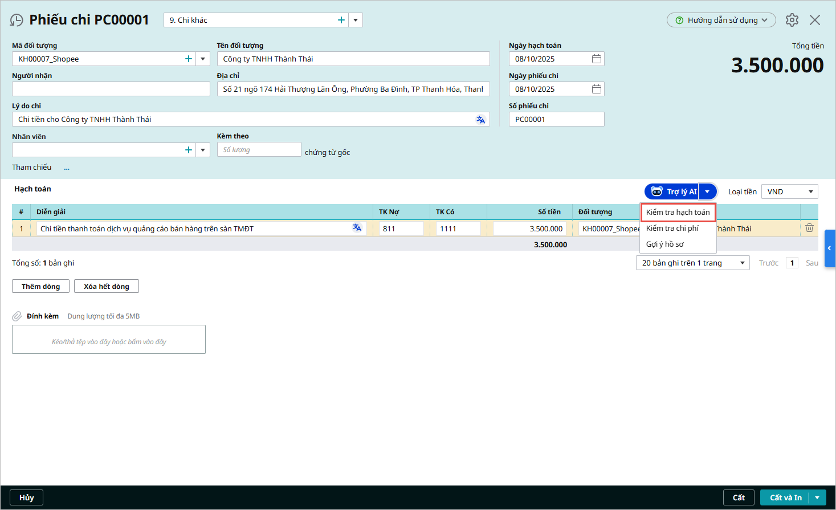Click translate icon in Lý do chi field
Viewport: 836px width, 510px height.
coord(480,119)
